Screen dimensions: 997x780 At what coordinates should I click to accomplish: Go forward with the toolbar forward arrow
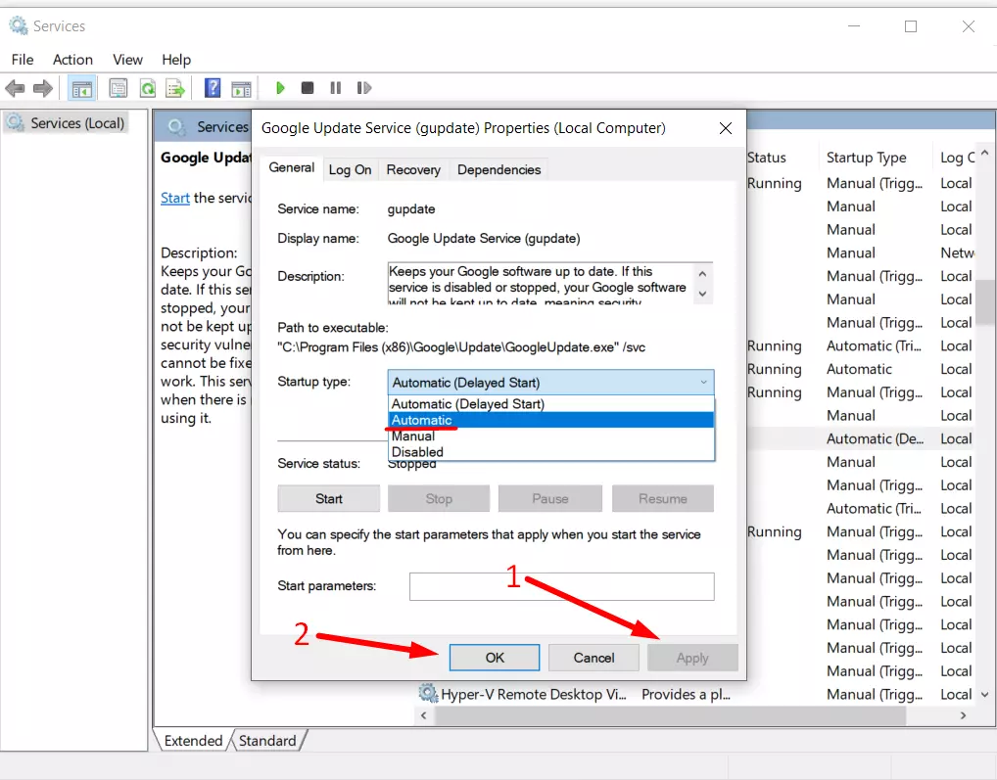[42, 88]
